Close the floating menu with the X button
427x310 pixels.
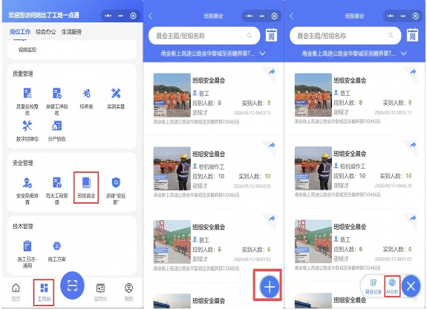[411, 286]
